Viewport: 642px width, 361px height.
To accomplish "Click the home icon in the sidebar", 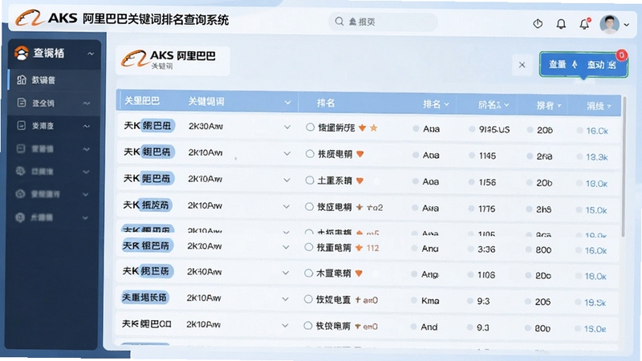I will tap(22, 79).
